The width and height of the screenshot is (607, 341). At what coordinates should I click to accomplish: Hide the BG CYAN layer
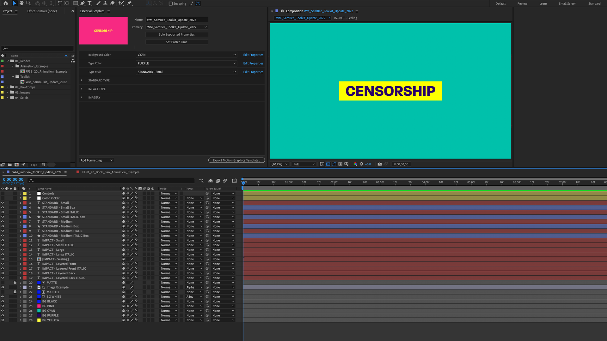click(3, 311)
